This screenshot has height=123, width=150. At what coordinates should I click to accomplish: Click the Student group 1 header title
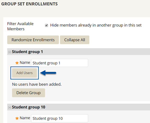(x=27, y=52)
